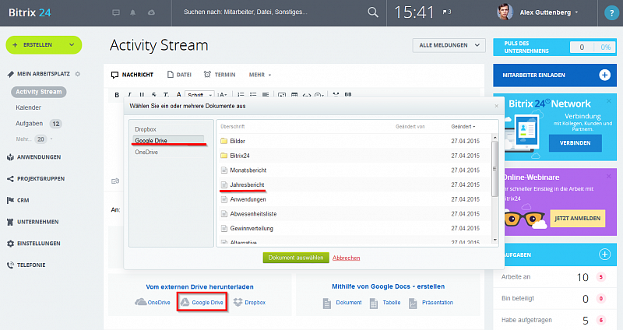Expand the Erstellen button dropdown arrow

[72, 45]
